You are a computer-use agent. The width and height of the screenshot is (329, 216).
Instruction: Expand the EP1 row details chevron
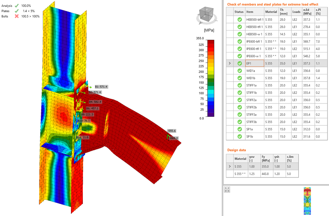[x=230, y=63]
